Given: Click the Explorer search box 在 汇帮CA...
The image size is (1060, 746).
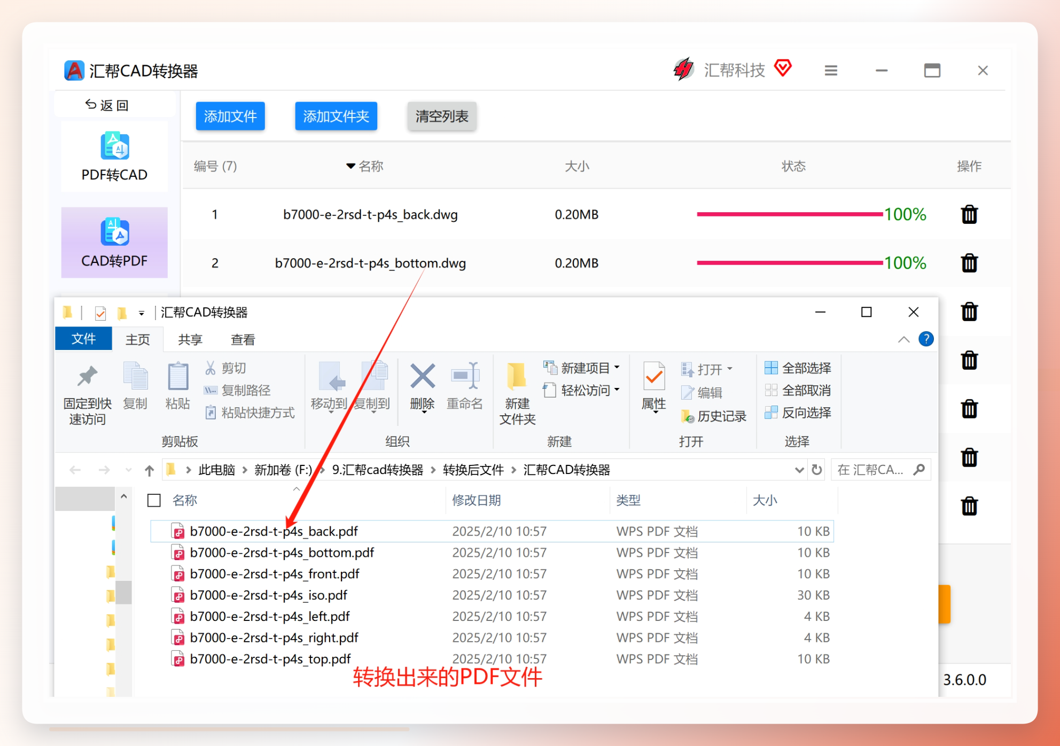Looking at the screenshot, I should pyautogui.click(x=880, y=470).
